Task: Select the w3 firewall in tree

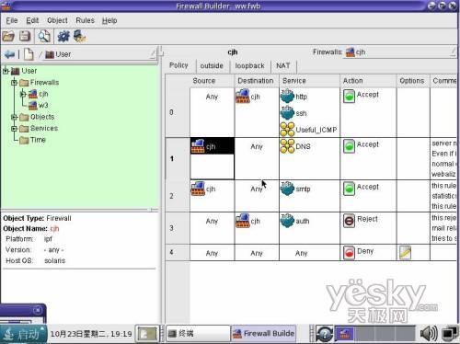Action: [38, 106]
